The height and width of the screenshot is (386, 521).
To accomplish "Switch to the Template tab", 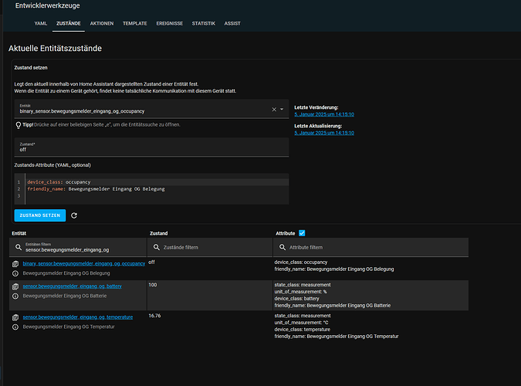I will click(x=134, y=24).
